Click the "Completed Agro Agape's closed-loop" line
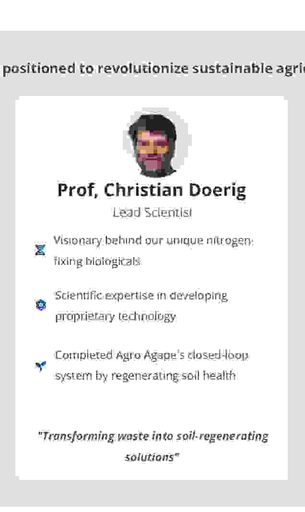Image resolution: width=305 pixels, height=512 pixels. 152,355
